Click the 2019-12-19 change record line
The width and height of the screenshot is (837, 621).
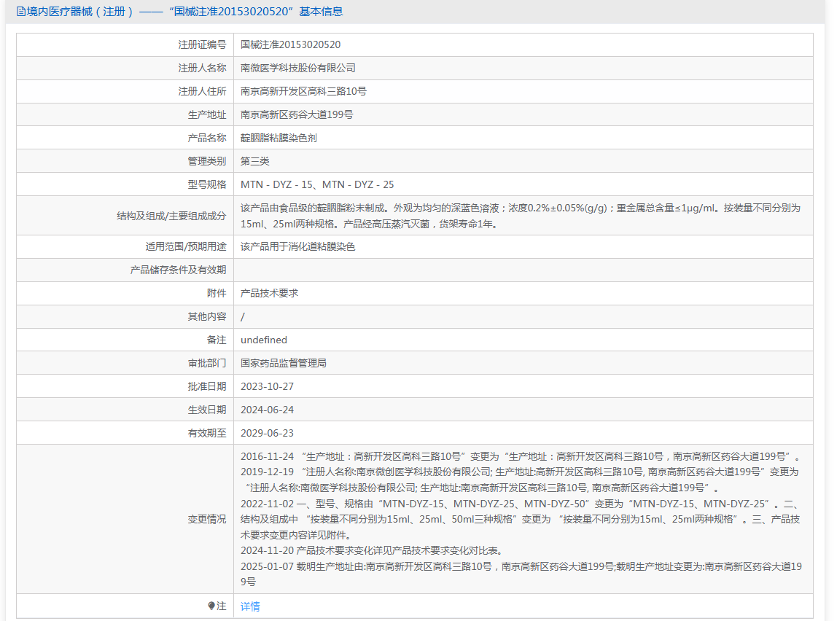[519, 480]
